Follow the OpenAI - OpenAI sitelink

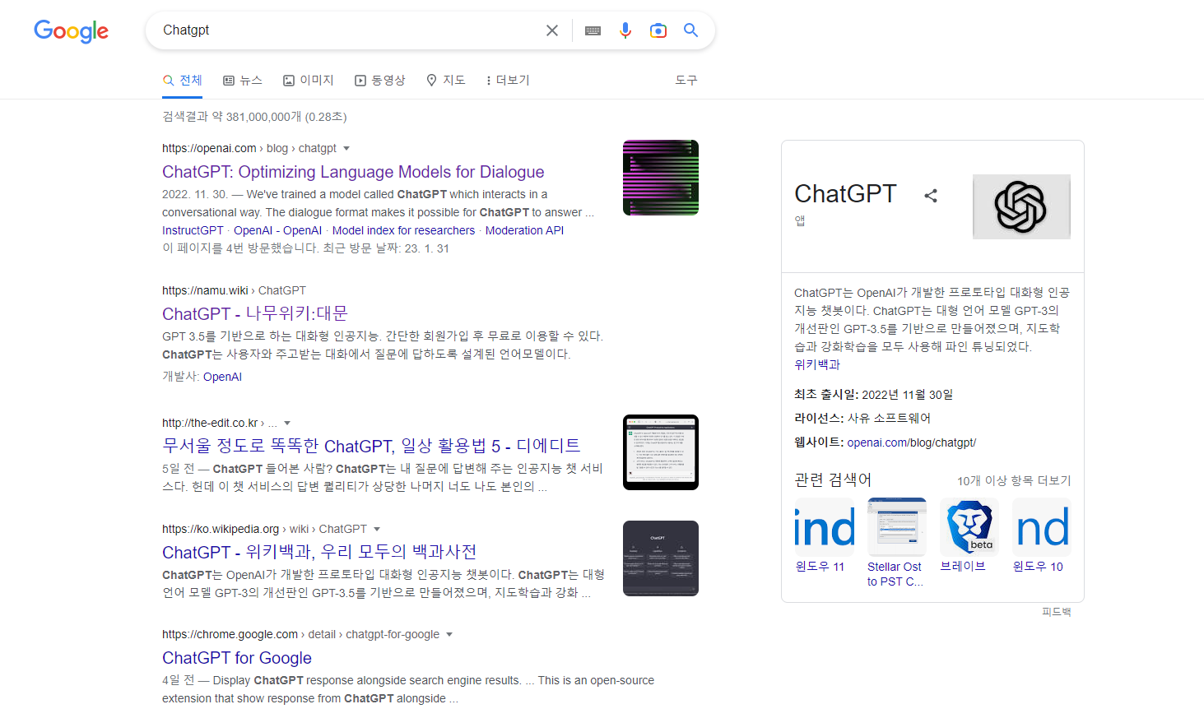(277, 230)
